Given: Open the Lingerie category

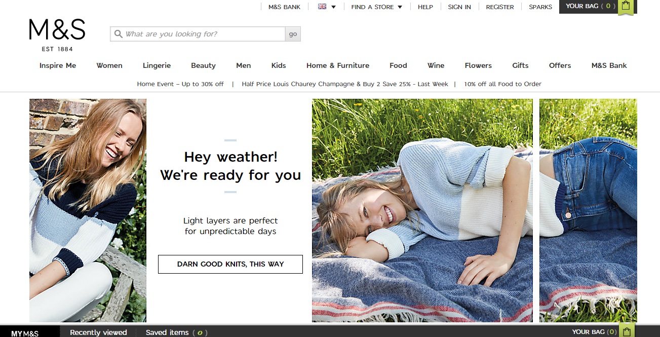Looking at the screenshot, I should click(157, 65).
